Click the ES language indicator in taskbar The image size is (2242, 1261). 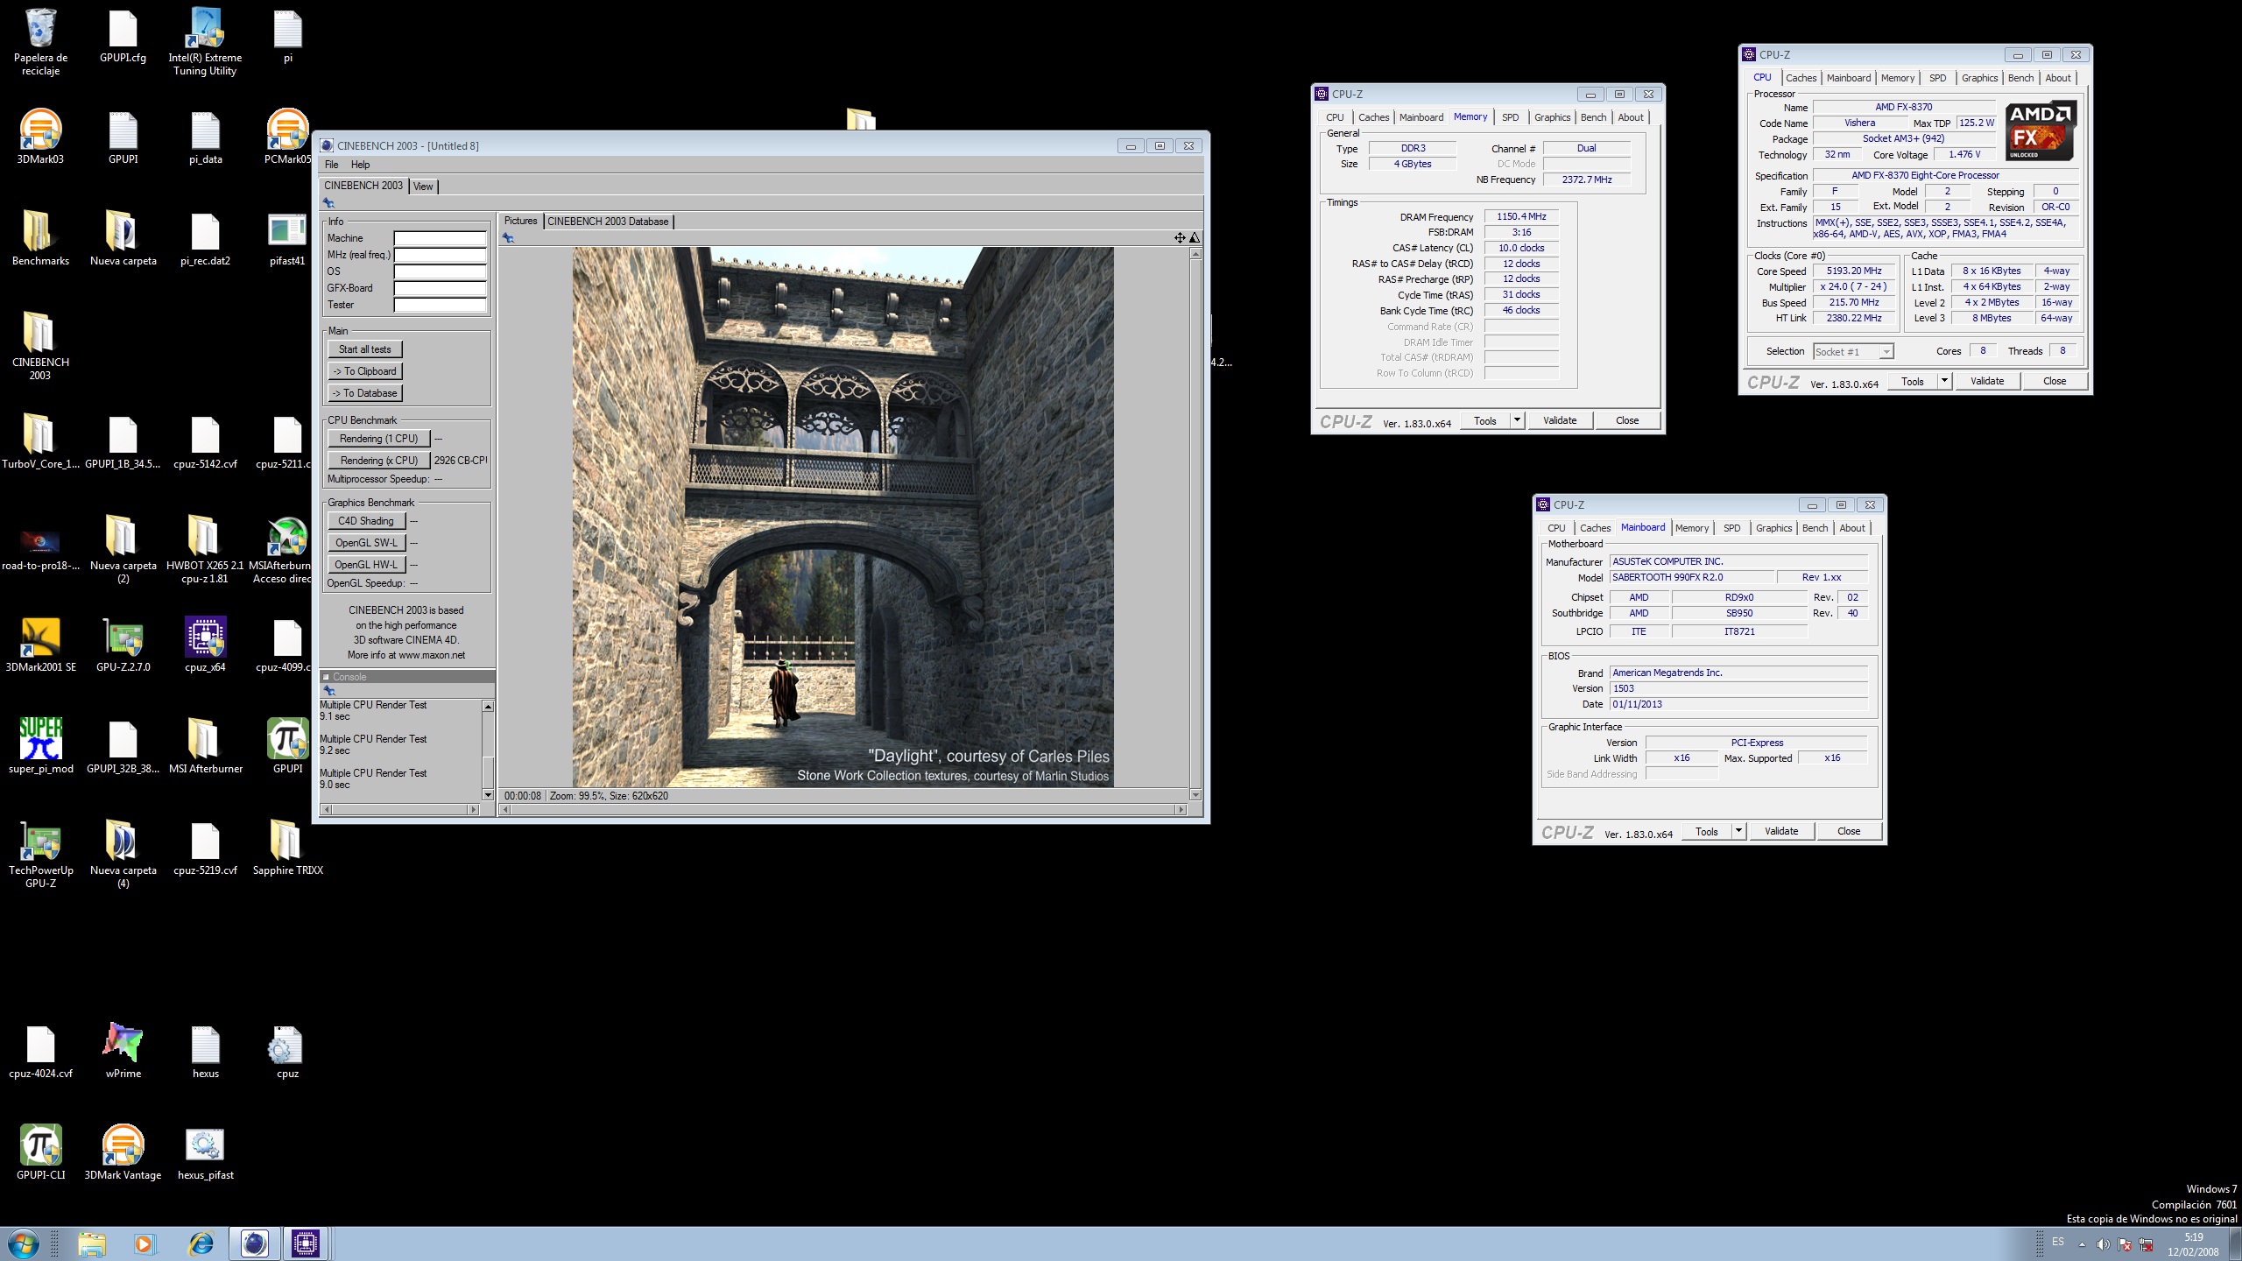click(2057, 1242)
